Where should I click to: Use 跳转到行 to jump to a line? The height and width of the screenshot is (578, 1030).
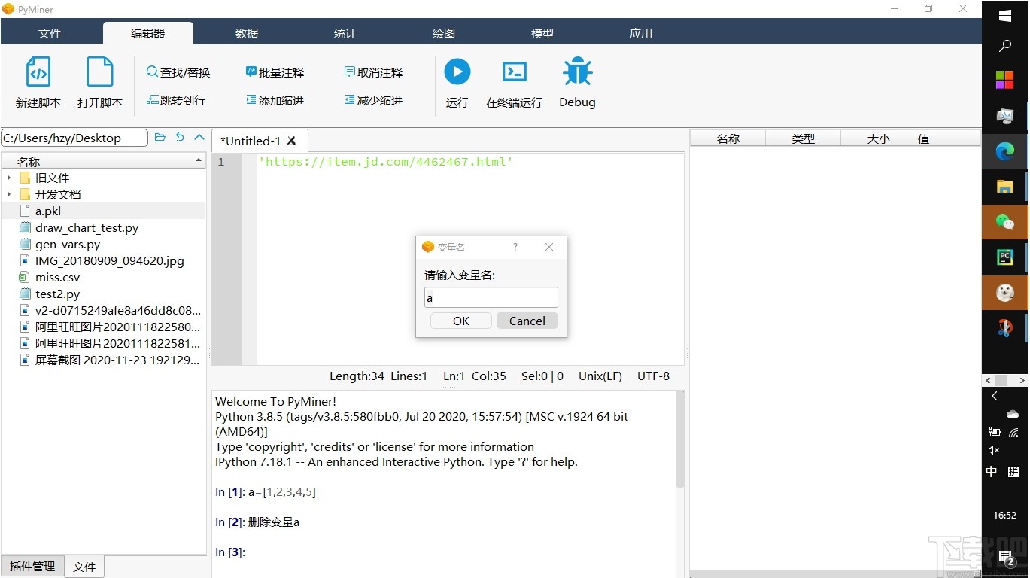click(x=177, y=100)
